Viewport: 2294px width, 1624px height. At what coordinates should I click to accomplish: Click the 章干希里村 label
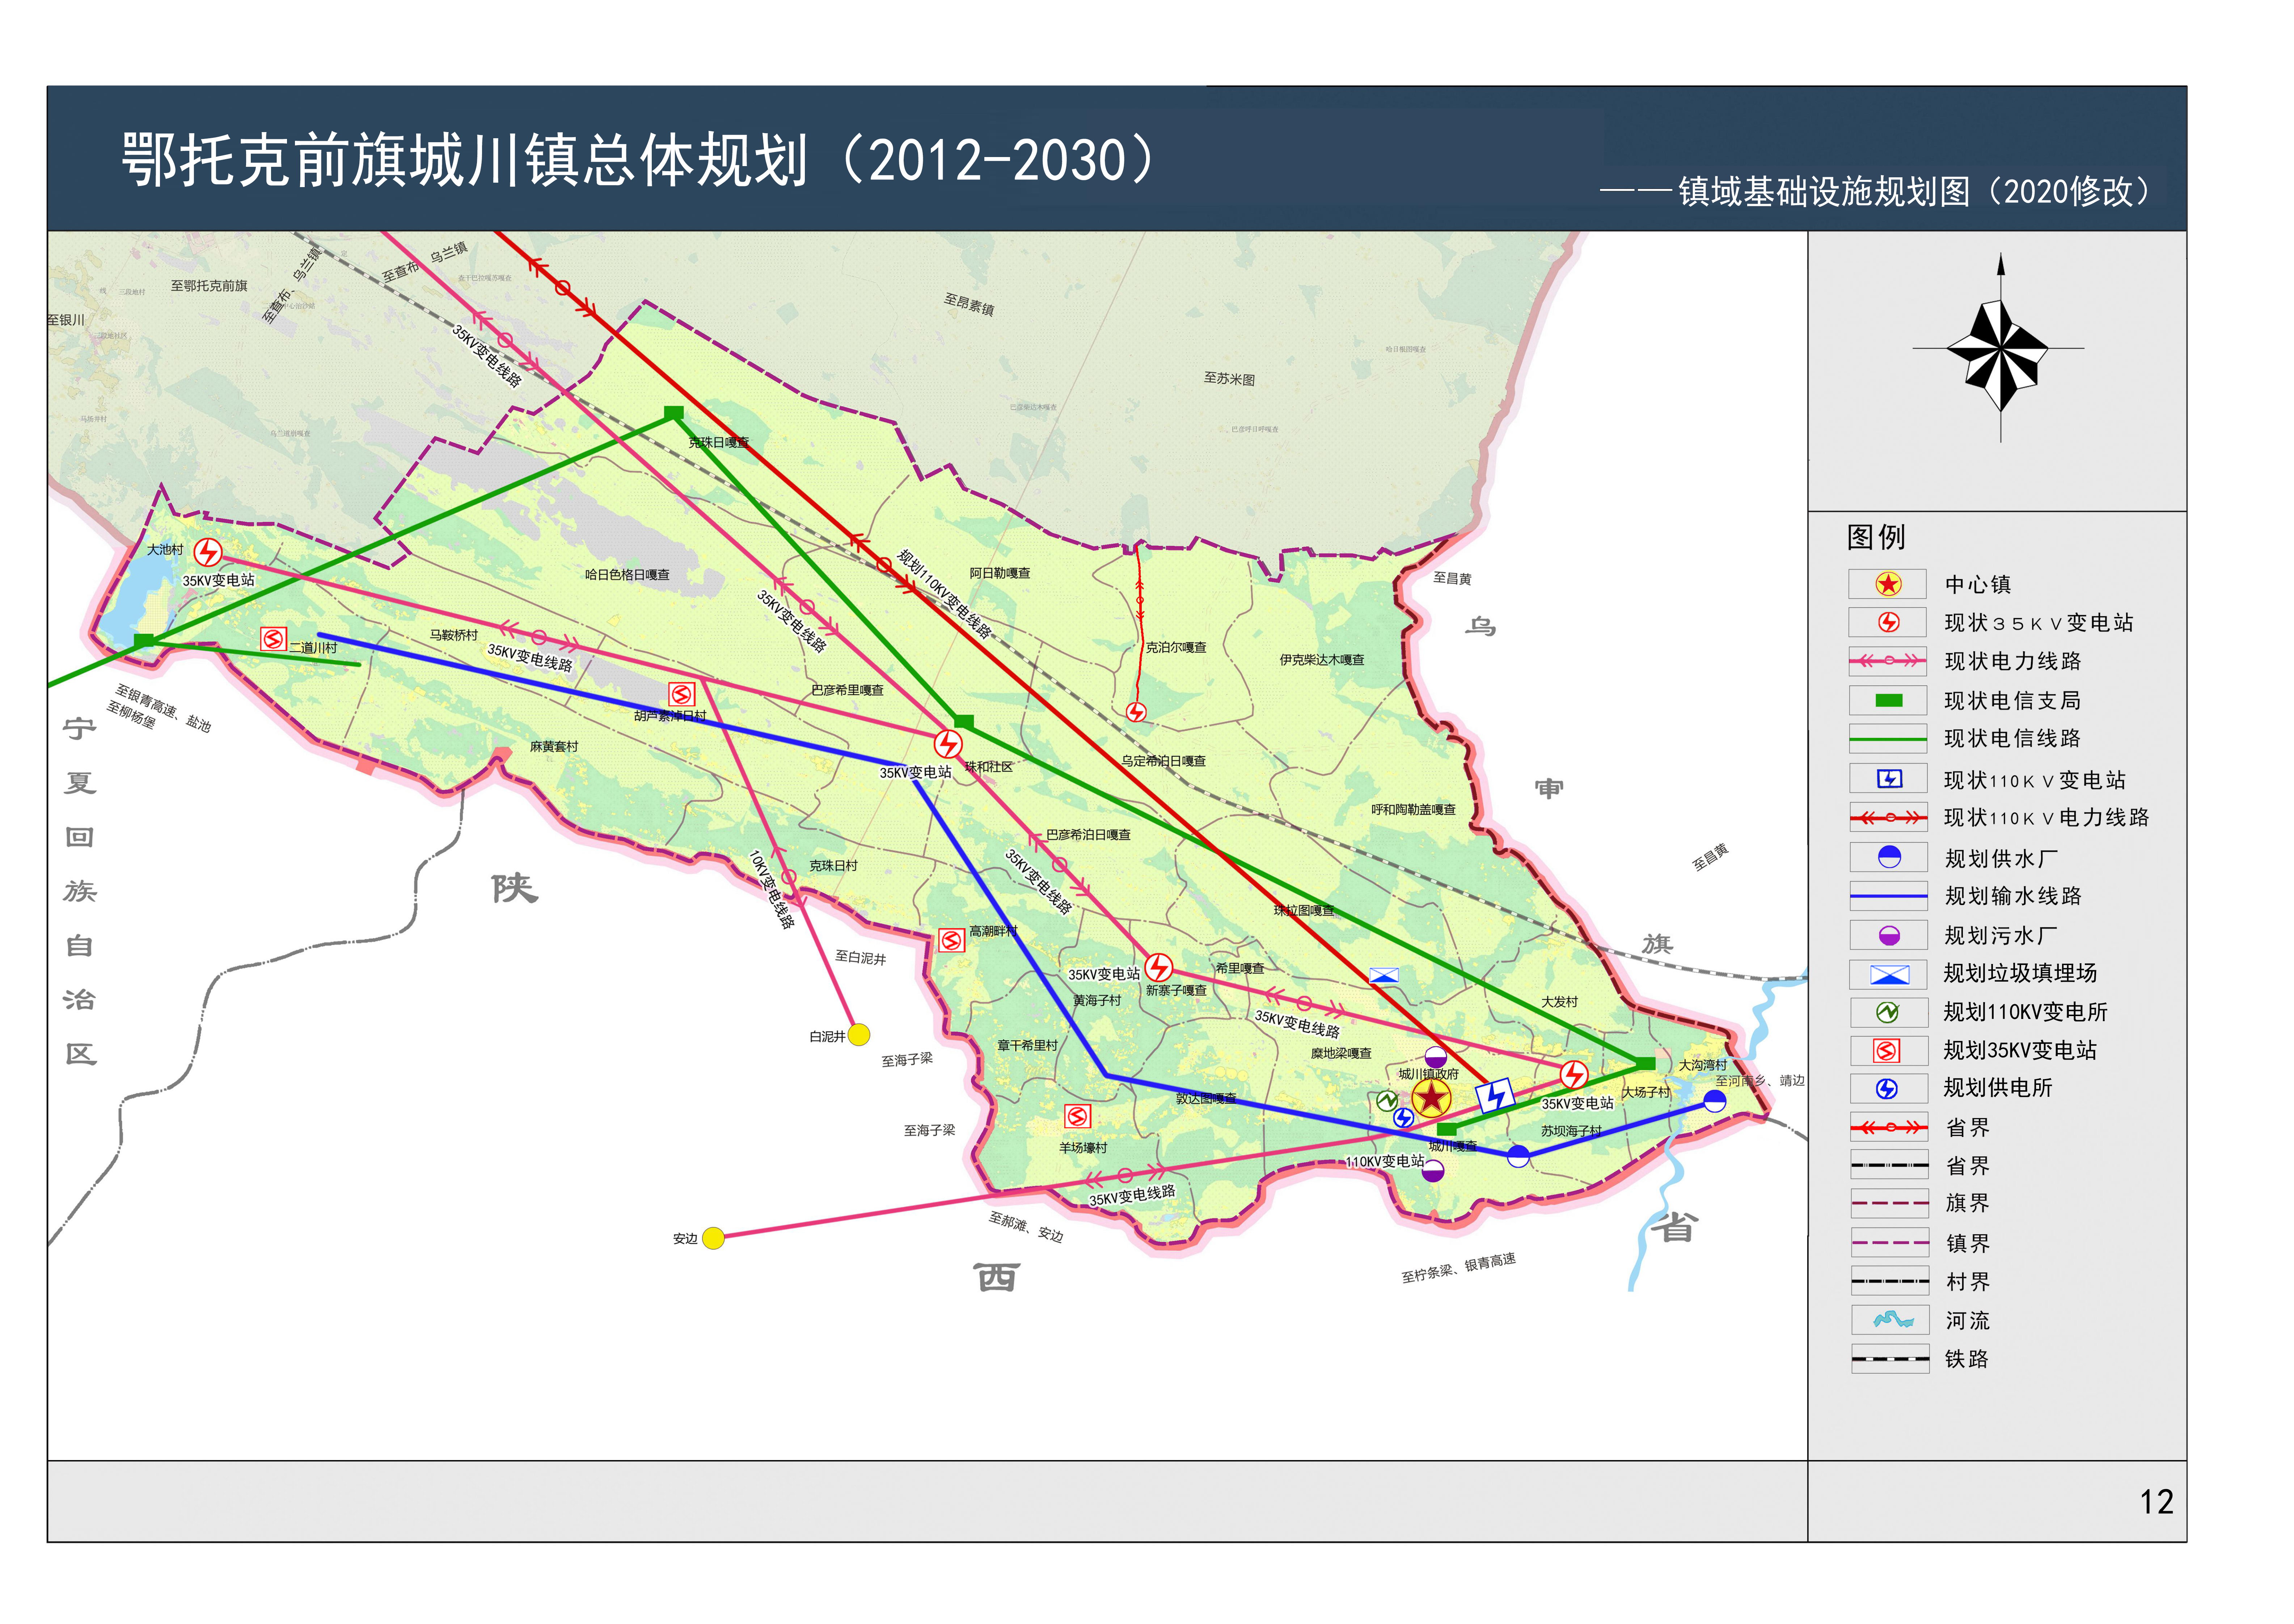pyautogui.click(x=1027, y=1046)
